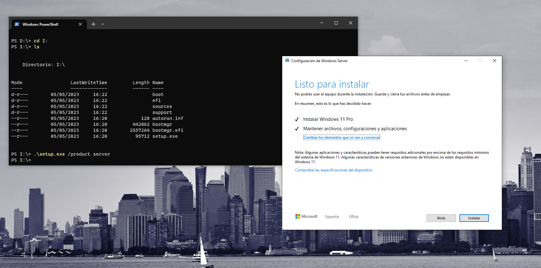Click the last 'PS I:\>' prompt line
541x268 pixels.
click(x=21, y=160)
